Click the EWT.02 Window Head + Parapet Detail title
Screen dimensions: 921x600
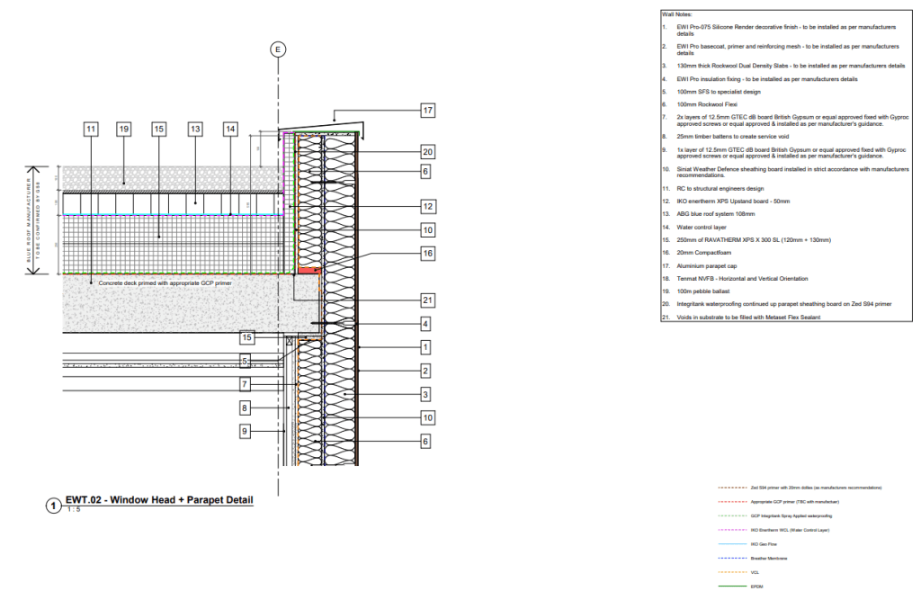(159, 500)
